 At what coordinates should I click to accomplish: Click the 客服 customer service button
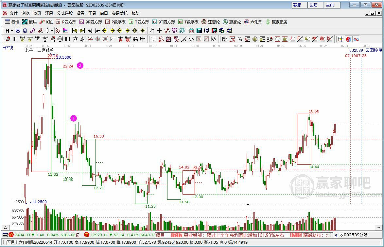[x=299, y=5]
